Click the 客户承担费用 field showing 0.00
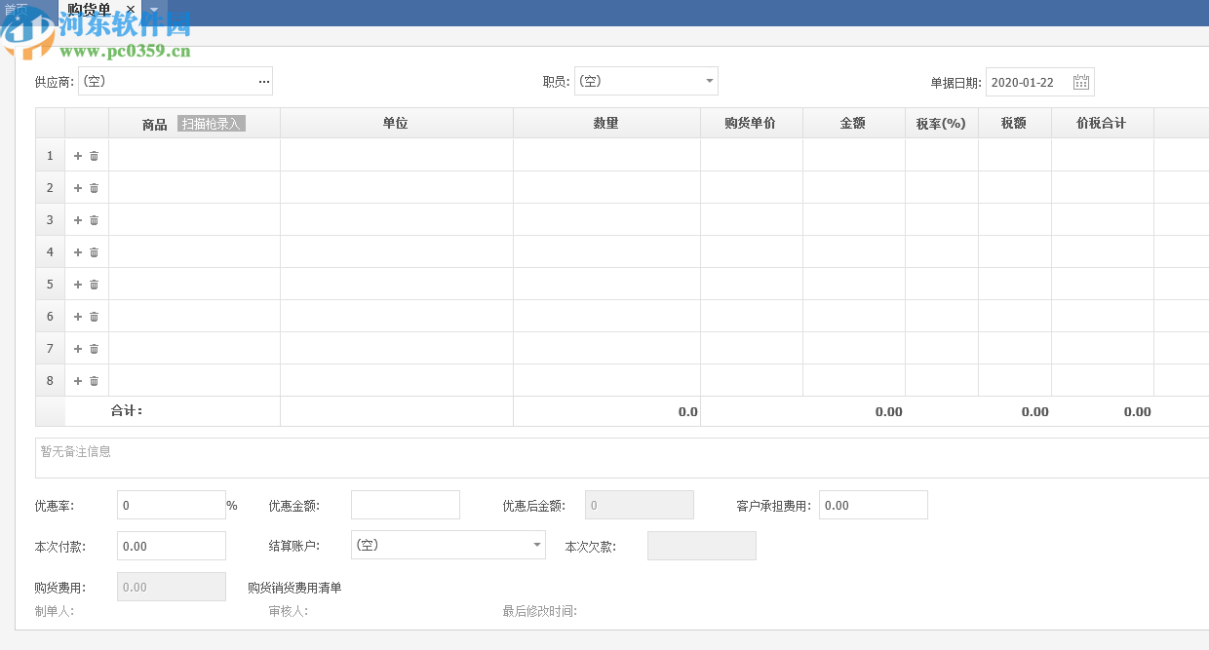1209x650 pixels. pos(873,505)
